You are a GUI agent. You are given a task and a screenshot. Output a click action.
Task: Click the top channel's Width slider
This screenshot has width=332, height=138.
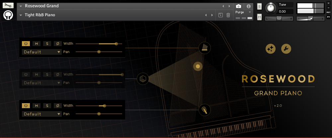[x=99, y=43]
